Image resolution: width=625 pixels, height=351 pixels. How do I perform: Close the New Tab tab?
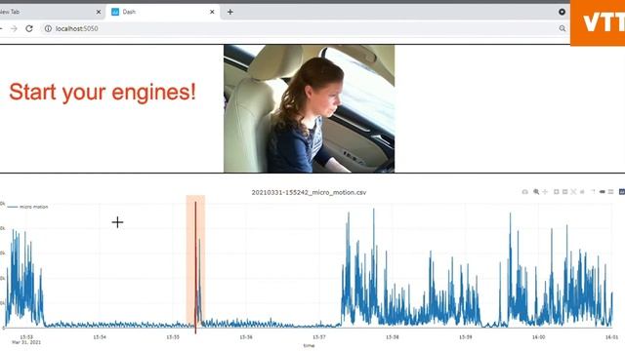99,12
